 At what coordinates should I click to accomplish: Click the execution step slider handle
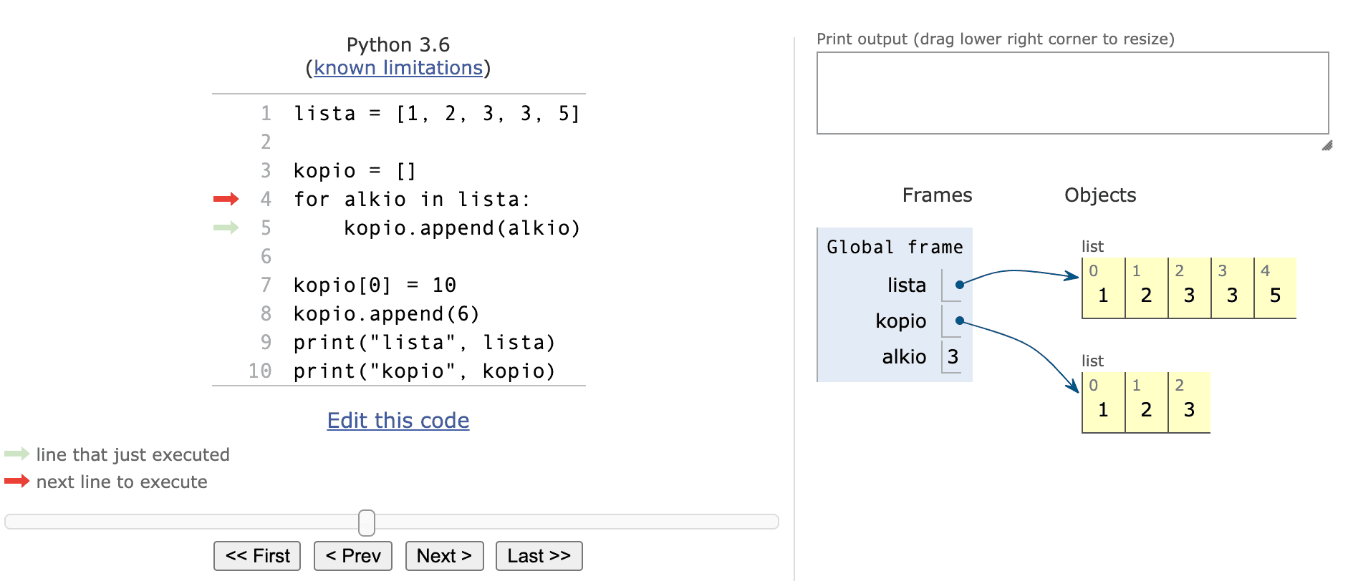(x=367, y=522)
